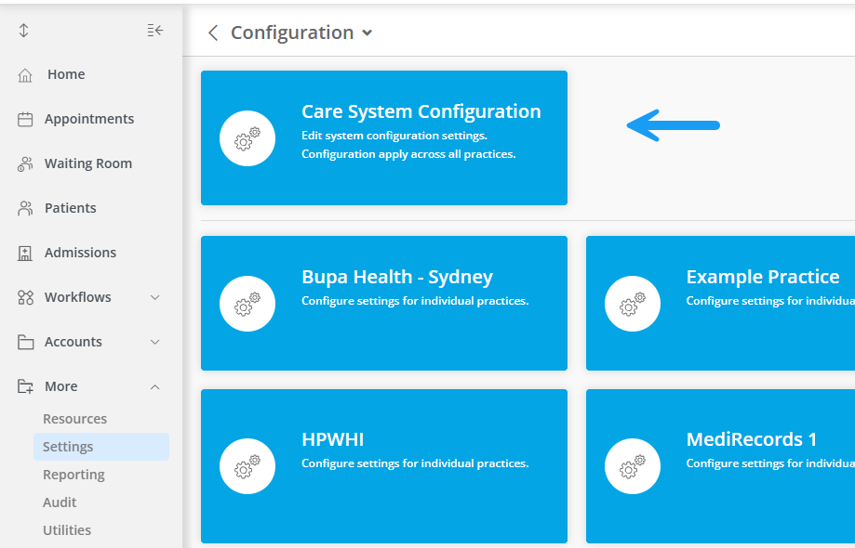
Task: Click gear icon on Bupa Health - Sydney card
Action: pos(247,304)
